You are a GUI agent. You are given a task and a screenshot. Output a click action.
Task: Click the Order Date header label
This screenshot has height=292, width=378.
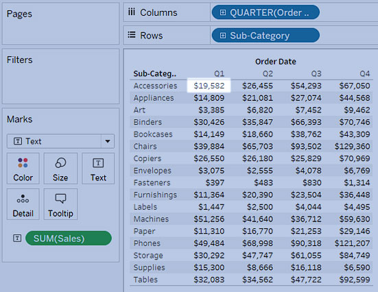tap(276, 62)
